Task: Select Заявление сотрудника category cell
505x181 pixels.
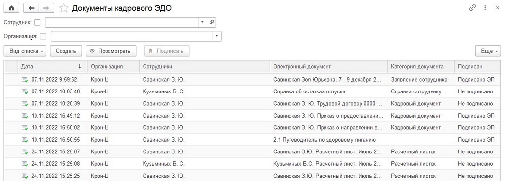Action: coord(419,80)
